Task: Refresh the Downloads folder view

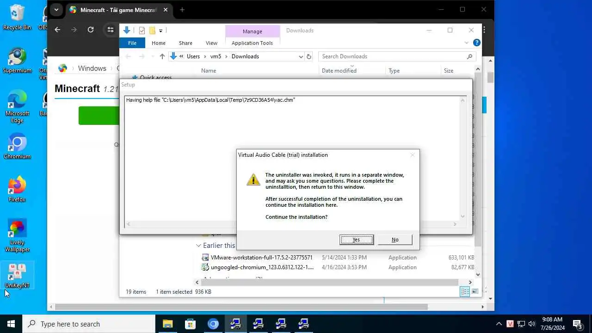Action: tap(309, 56)
